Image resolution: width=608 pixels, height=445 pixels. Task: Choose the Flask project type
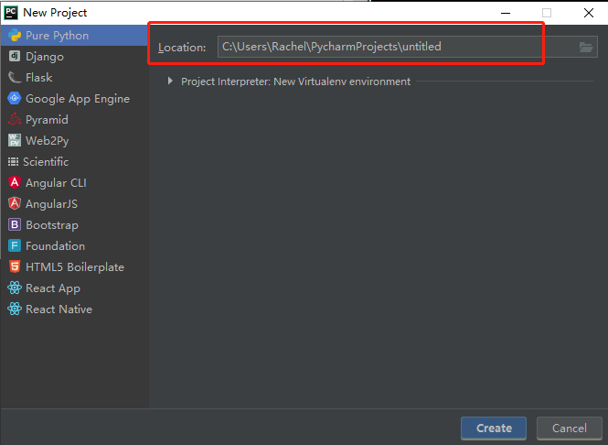(x=74, y=77)
